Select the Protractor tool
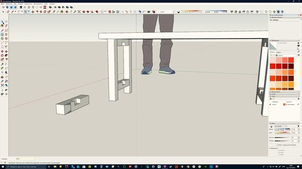This screenshot has width=302, height=169. tap(2, 68)
